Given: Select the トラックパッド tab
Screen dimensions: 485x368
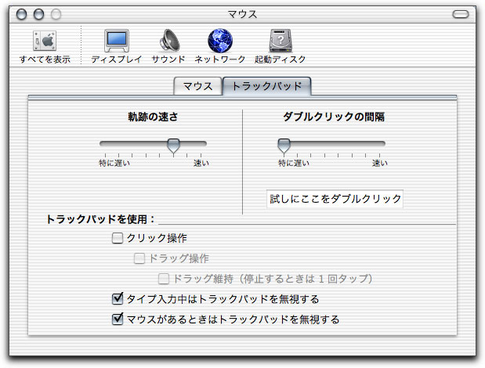Looking at the screenshot, I should tap(266, 86).
